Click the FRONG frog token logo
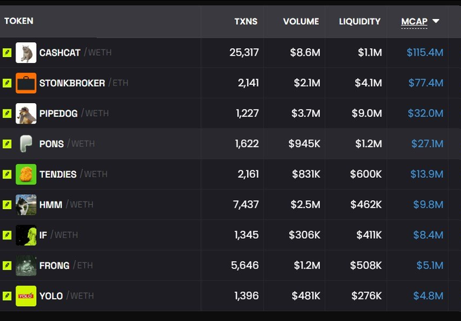This screenshot has width=461, height=321. 26,265
